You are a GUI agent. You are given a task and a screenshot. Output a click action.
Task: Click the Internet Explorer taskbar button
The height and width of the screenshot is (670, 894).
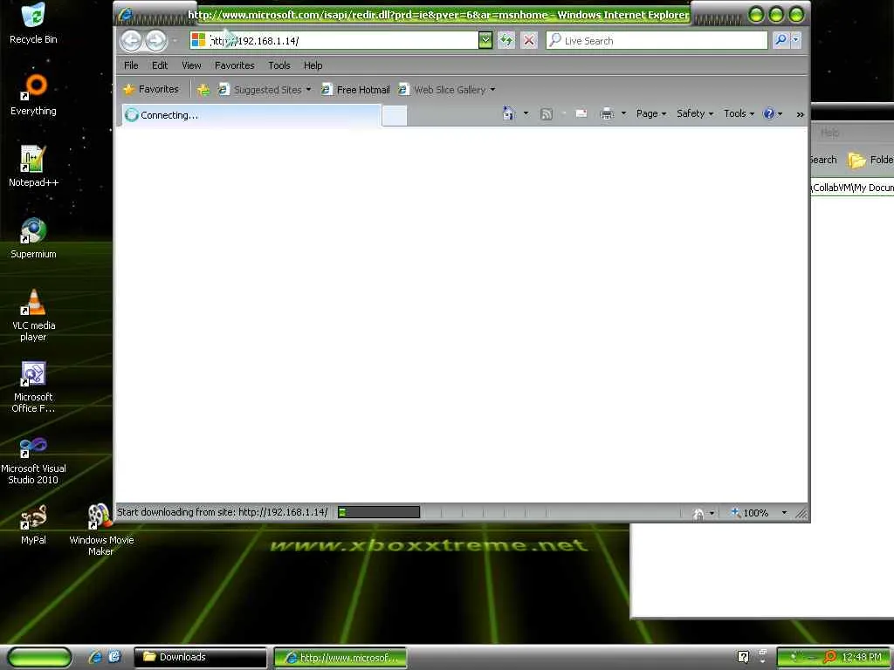tap(340, 657)
